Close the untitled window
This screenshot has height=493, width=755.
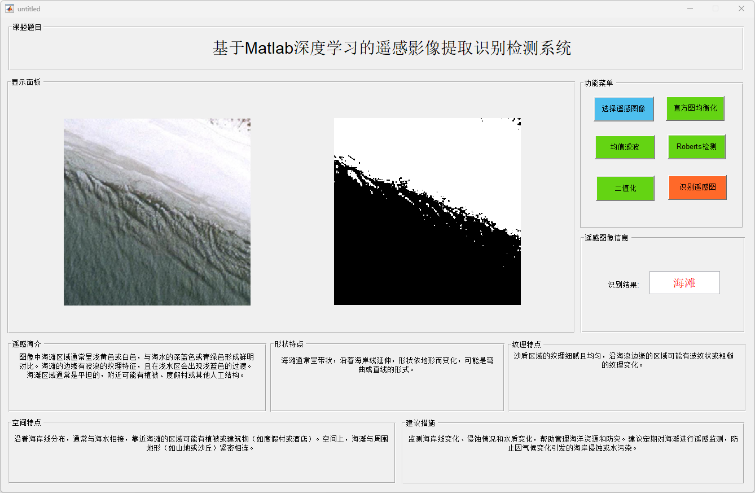[x=741, y=8]
